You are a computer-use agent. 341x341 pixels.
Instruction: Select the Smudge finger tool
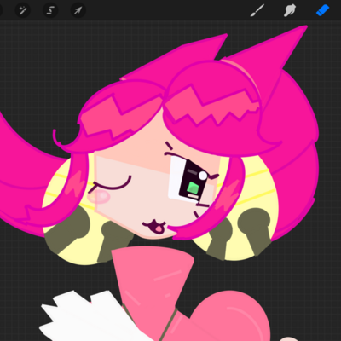tap(290, 10)
